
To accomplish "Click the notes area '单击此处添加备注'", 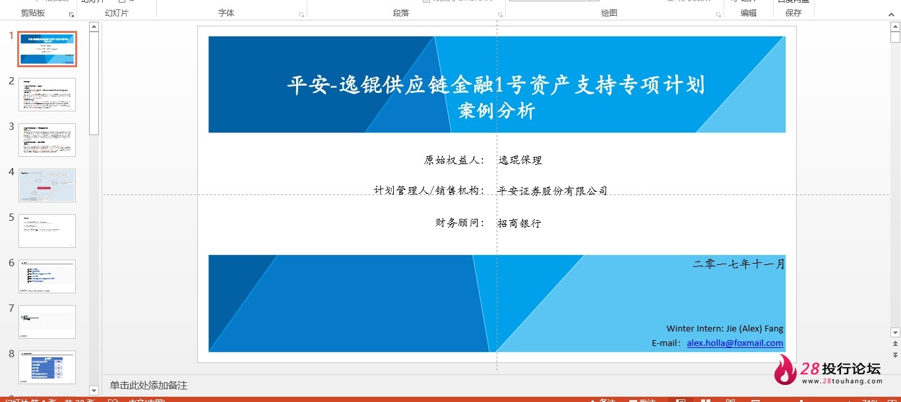I will (148, 386).
